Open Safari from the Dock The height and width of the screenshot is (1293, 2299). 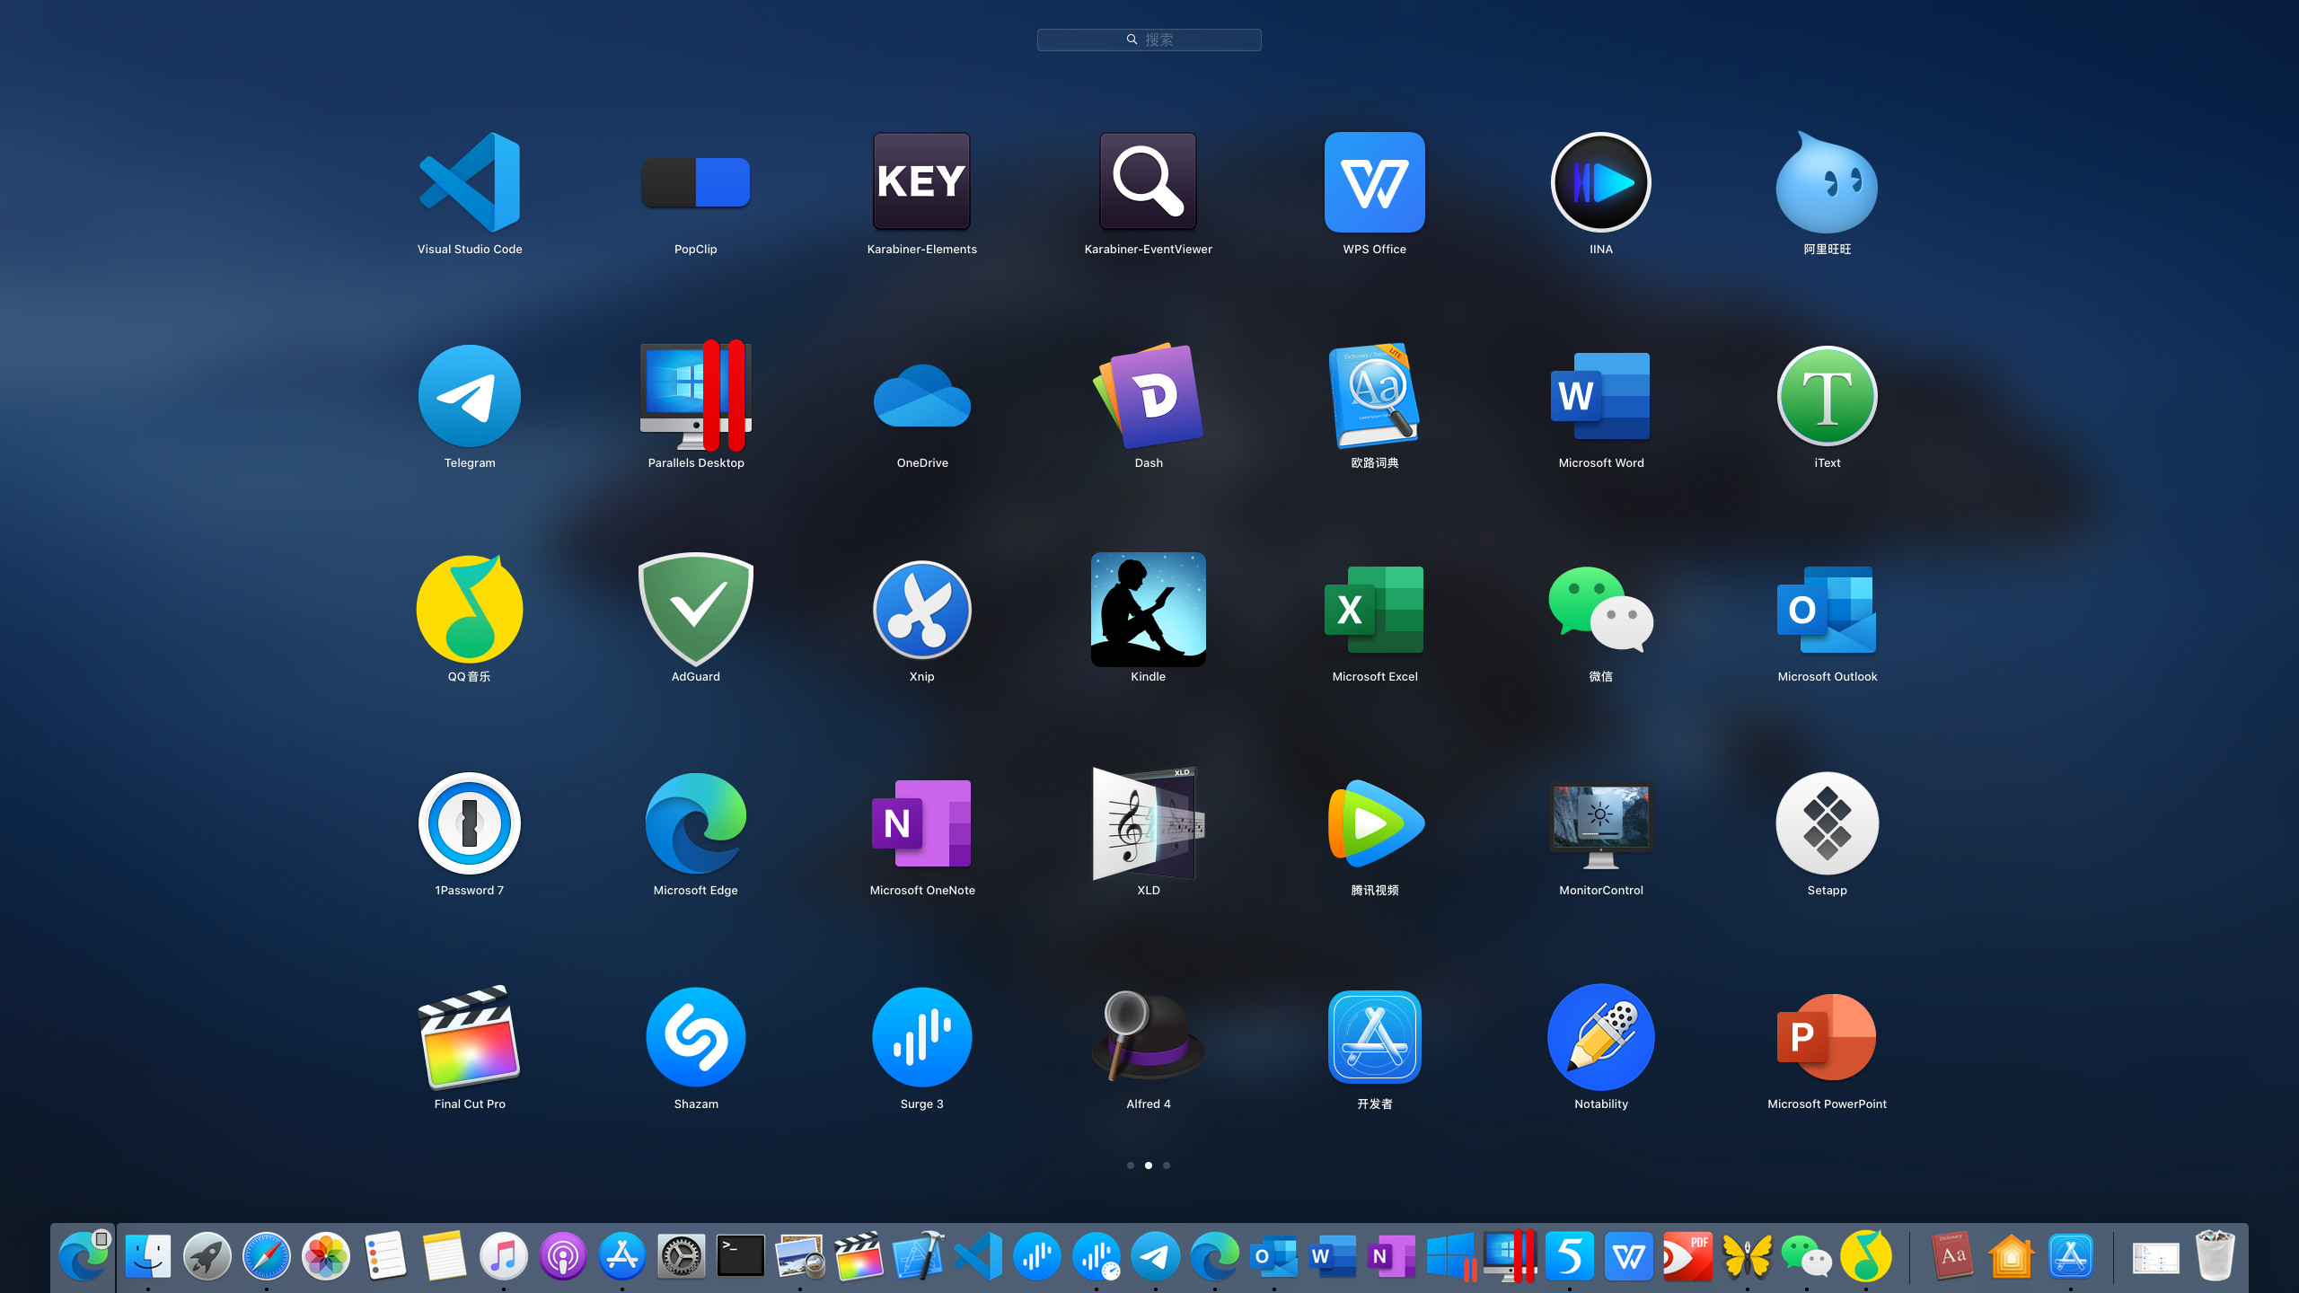(267, 1255)
